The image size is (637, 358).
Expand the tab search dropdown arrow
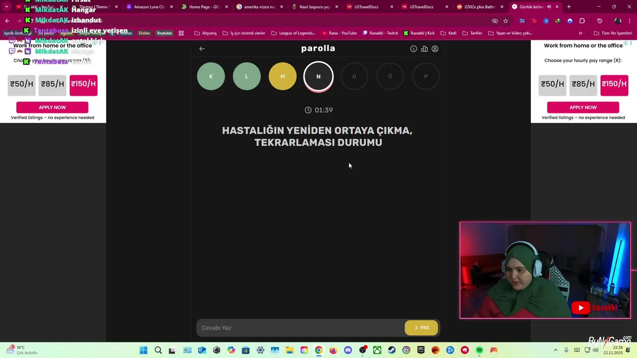pos(6,7)
